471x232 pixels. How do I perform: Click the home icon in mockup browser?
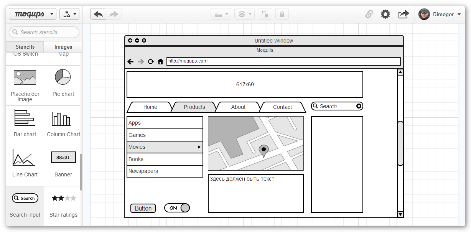coord(160,62)
